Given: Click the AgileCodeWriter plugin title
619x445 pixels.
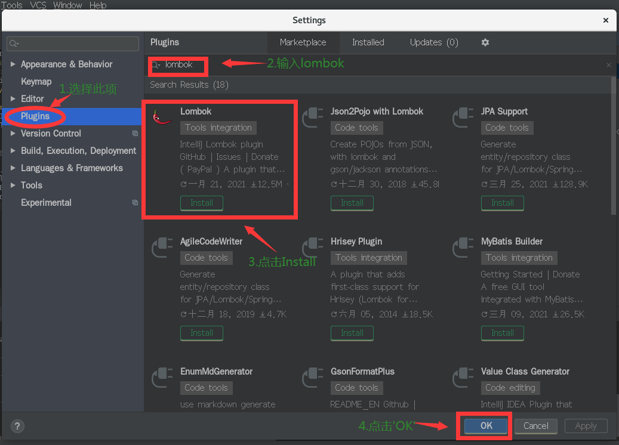Looking at the screenshot, I should pyautogui.click(x=211, y=242).
